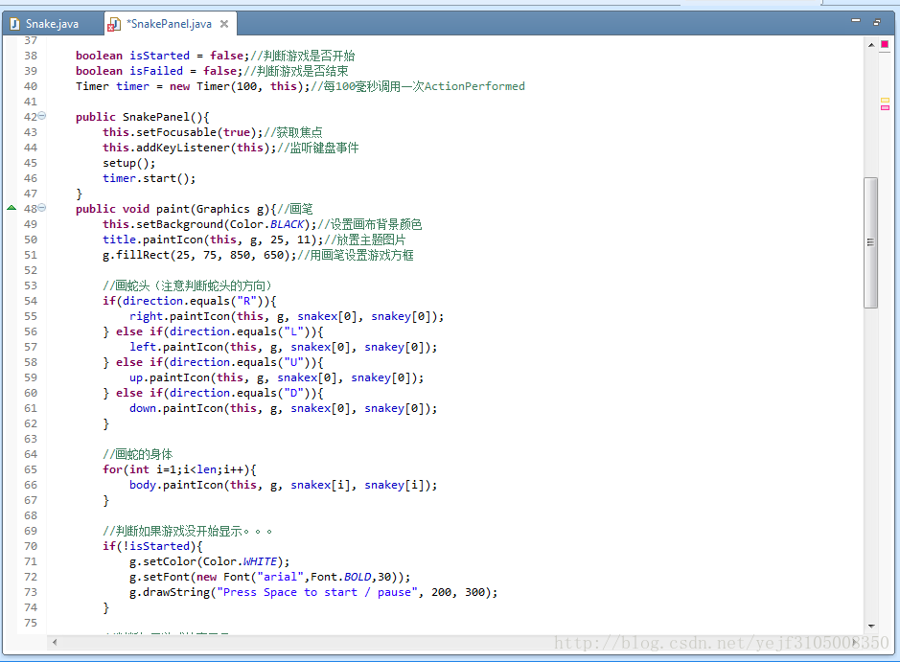Close the SnakePanel.java tab
The width and height of the screenshot is (900, 662).
pos(224,24)
